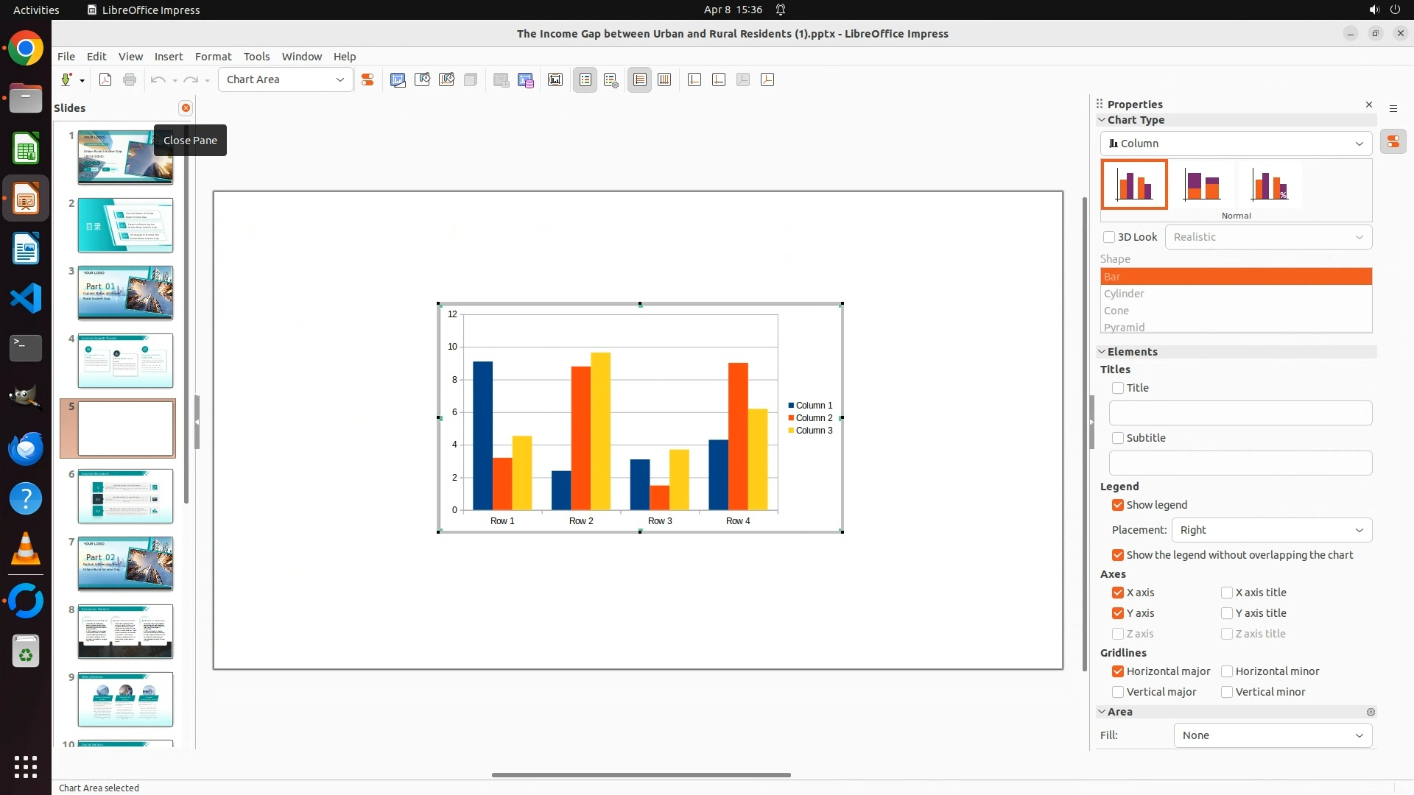
Task: Open the legend Placement dropdown
Action: pyautogui.click(x=1271, y=530)
